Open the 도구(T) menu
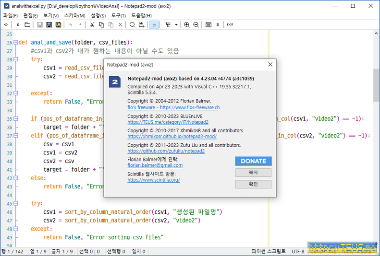 [x=118, y=16]
